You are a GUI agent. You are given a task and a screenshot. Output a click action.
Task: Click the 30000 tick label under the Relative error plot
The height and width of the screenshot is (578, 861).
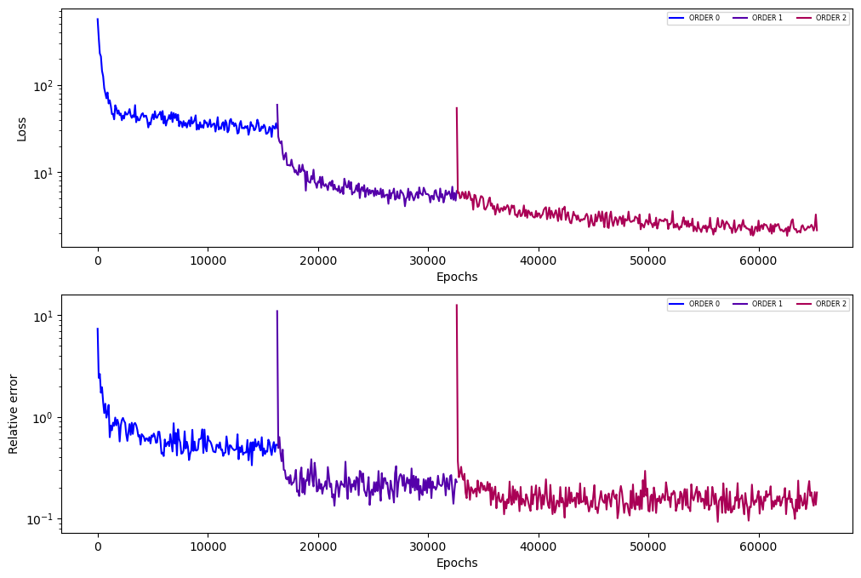pyautogui.click(x=428, y=547)
